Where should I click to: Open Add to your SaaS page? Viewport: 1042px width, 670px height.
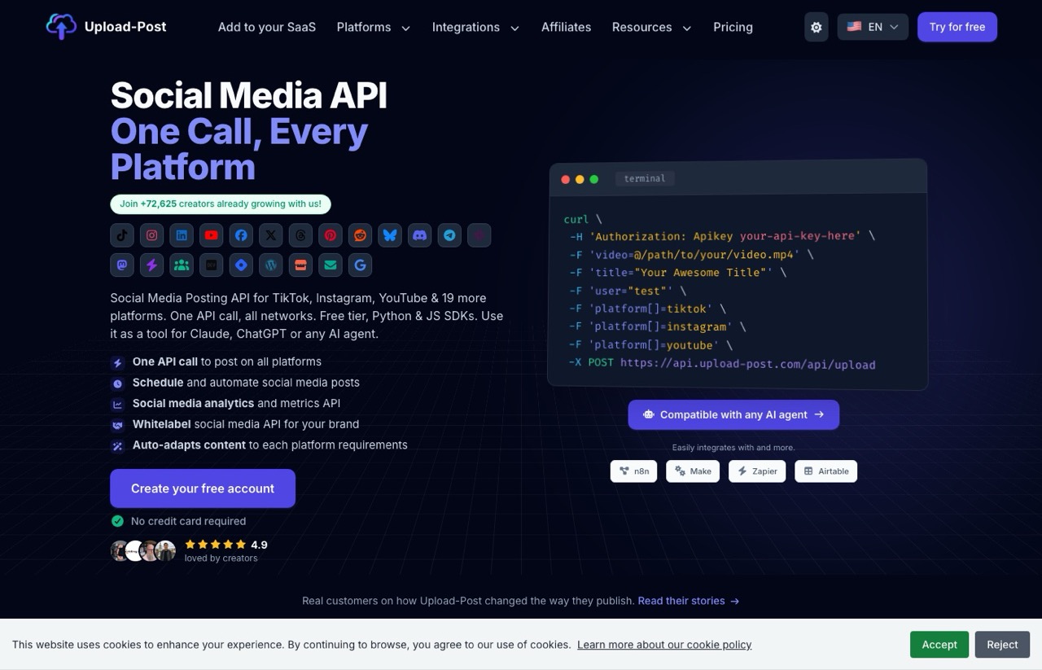[267, 27]
